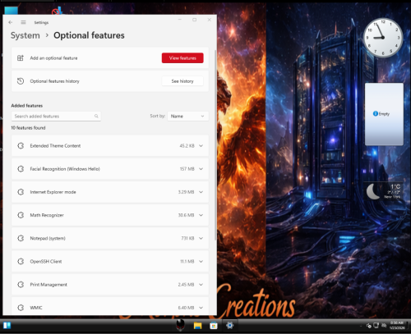Click the View features button
Viewport: 411px width, 334px height.
tap(182, 58)
